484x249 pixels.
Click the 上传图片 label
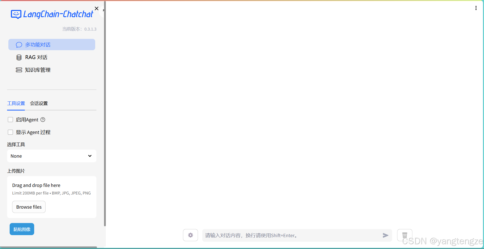tap(16, 171)
